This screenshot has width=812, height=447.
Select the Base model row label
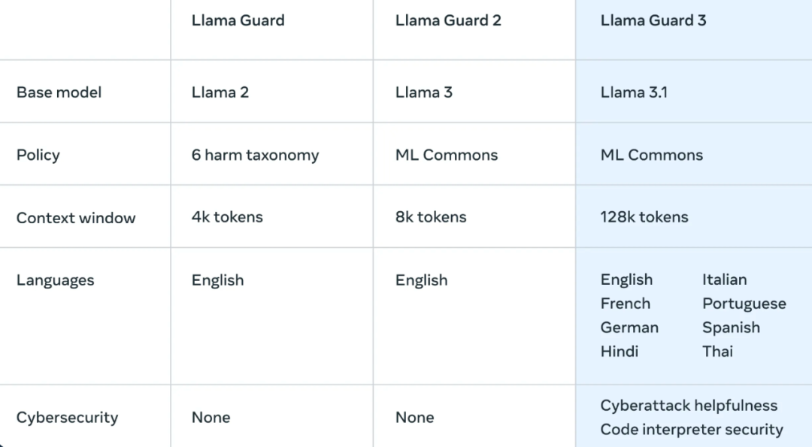(59, 92)
